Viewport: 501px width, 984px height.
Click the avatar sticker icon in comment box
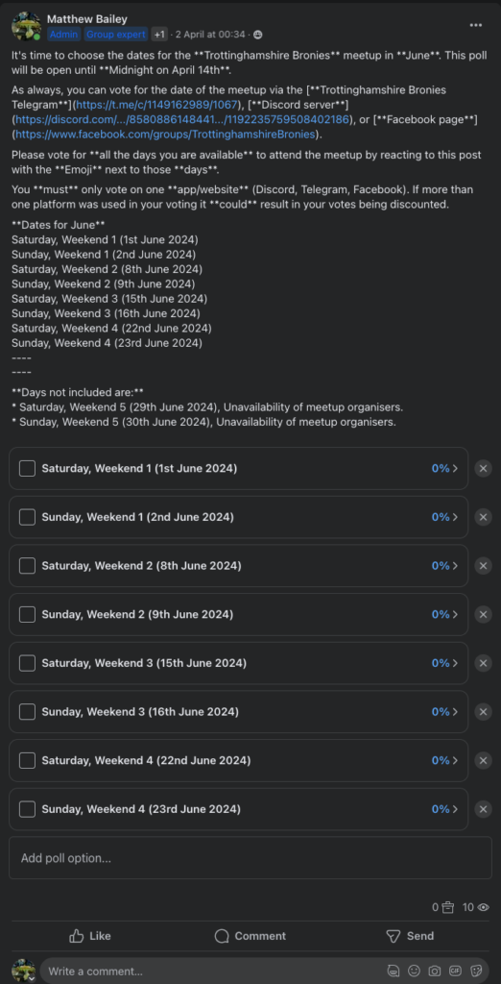(394, 971)
